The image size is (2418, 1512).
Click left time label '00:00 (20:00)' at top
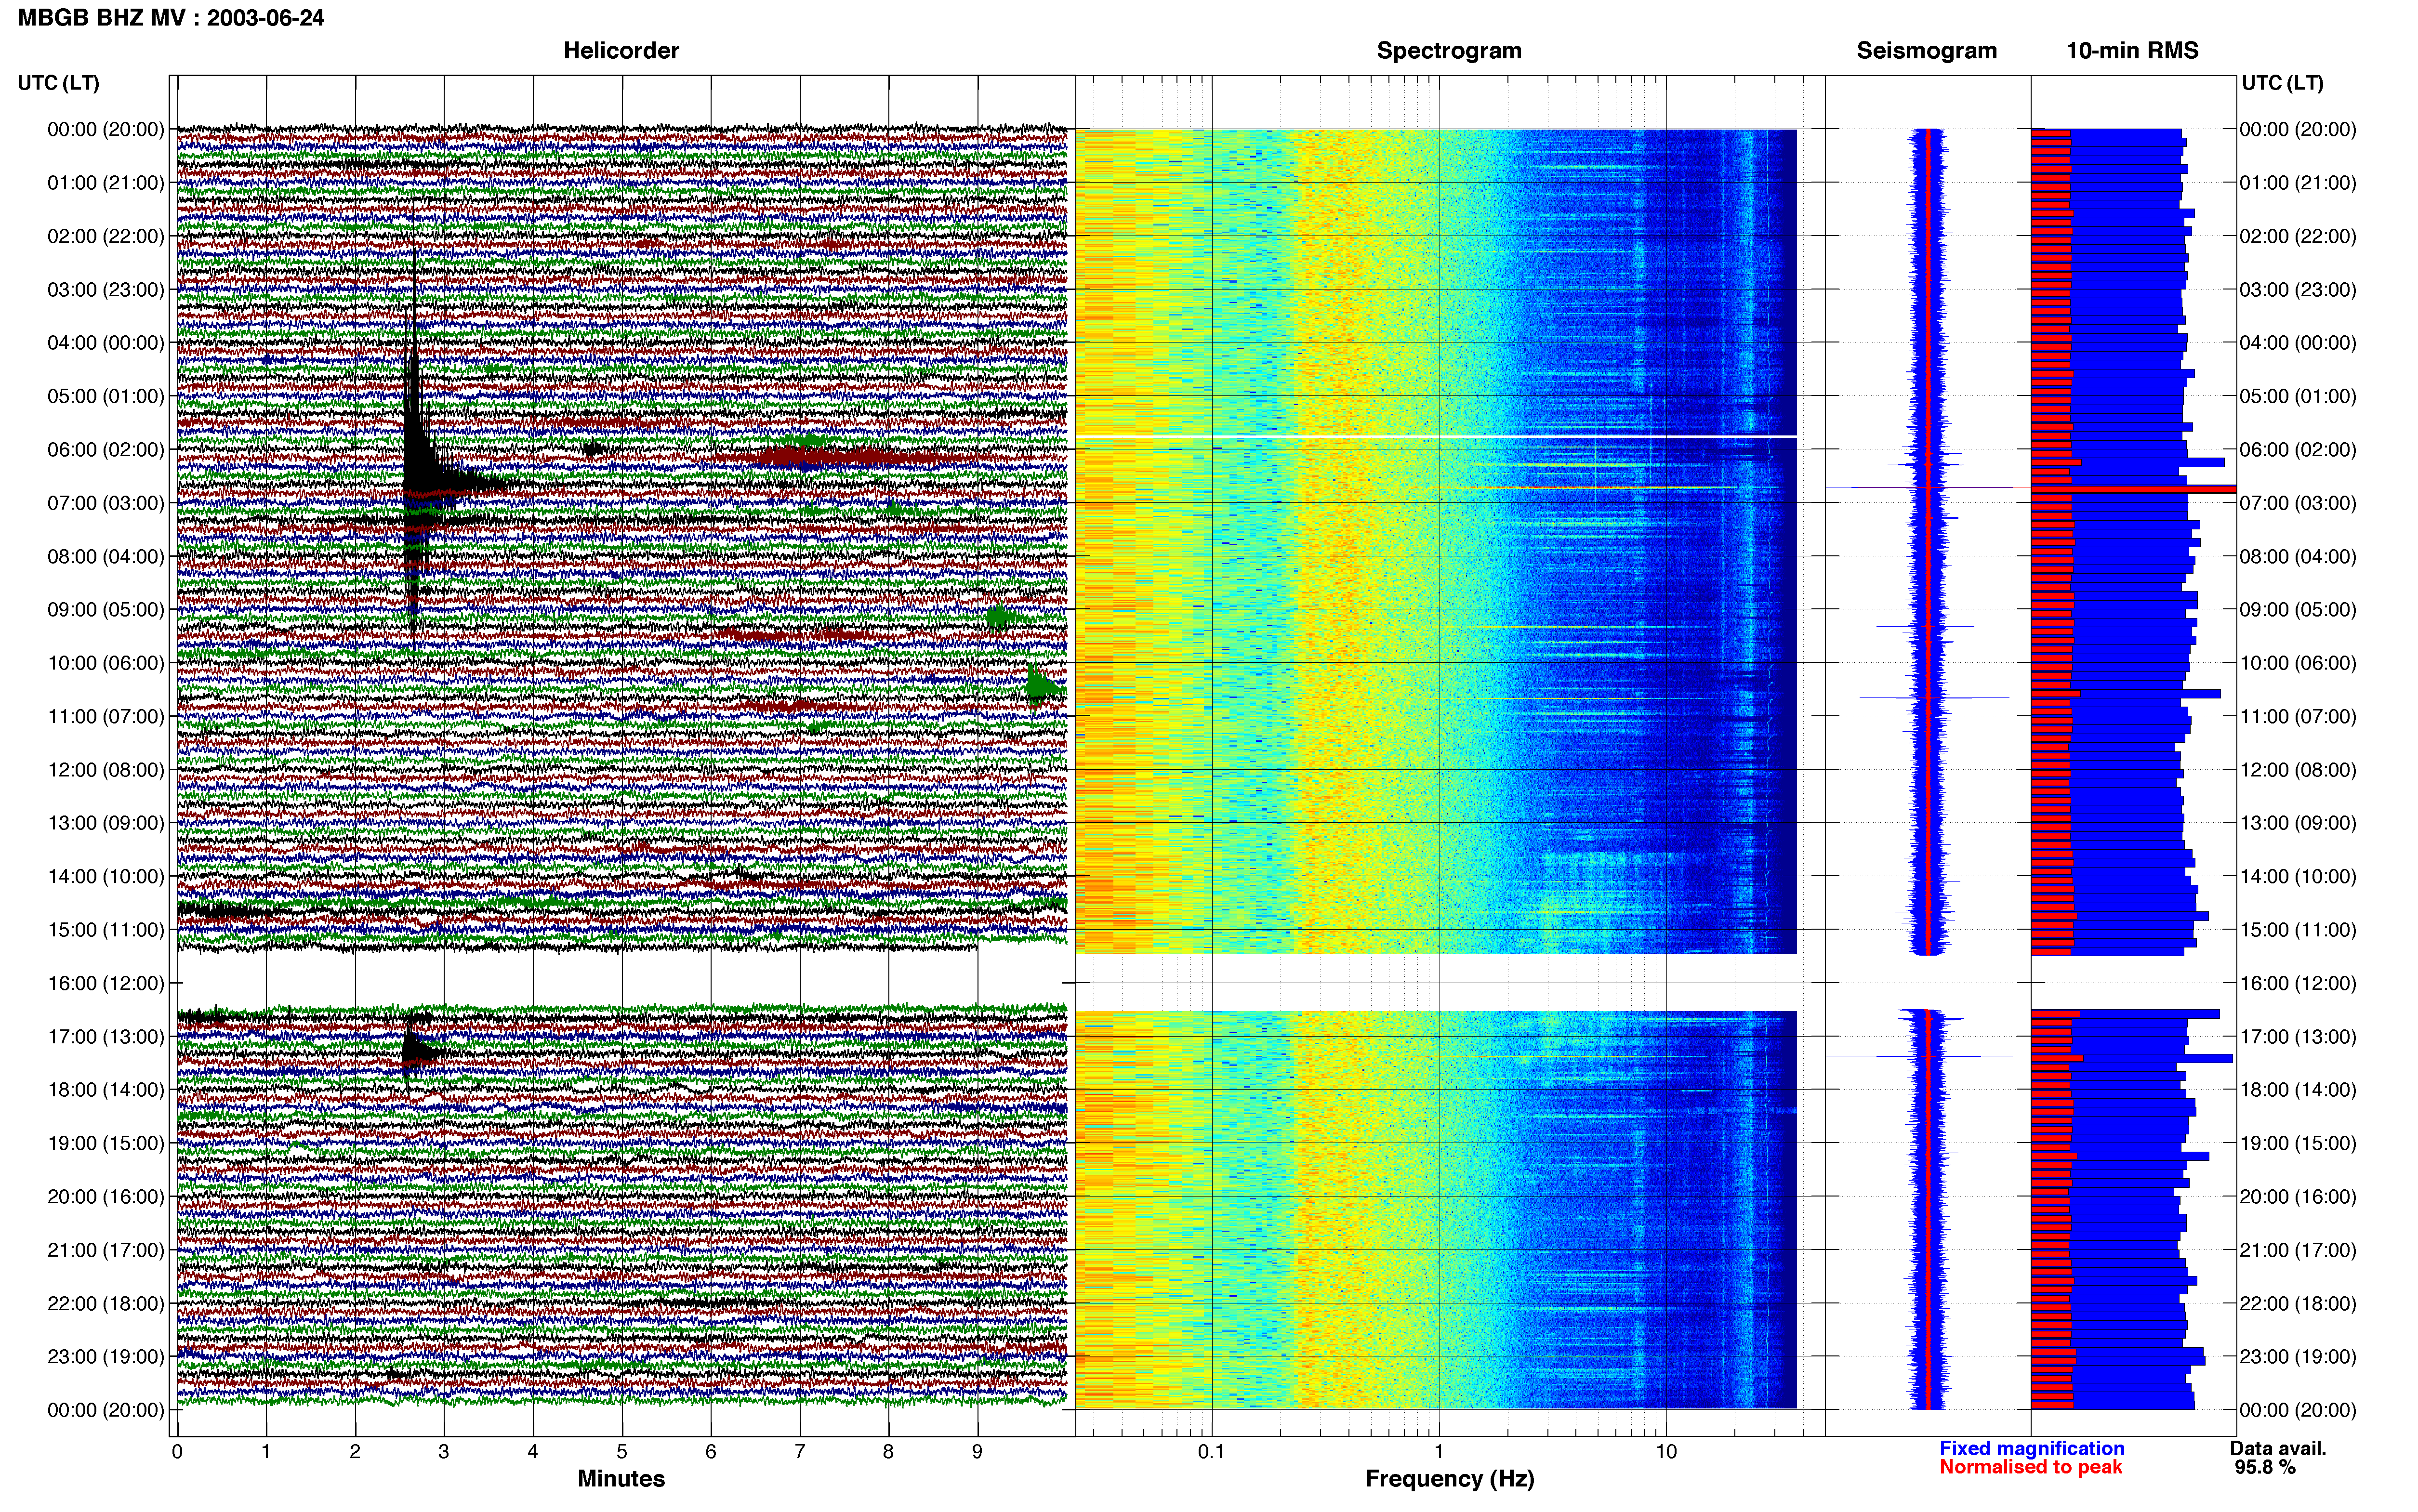click(x=106, y=129)
